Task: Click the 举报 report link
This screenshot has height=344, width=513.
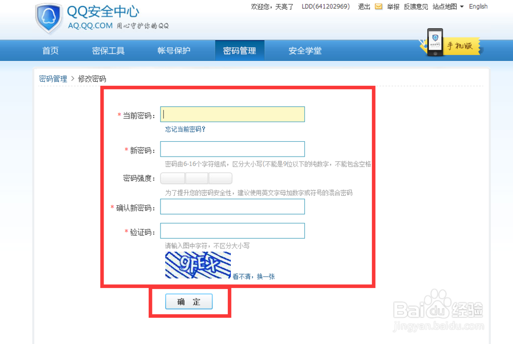Action: (393, 7)
